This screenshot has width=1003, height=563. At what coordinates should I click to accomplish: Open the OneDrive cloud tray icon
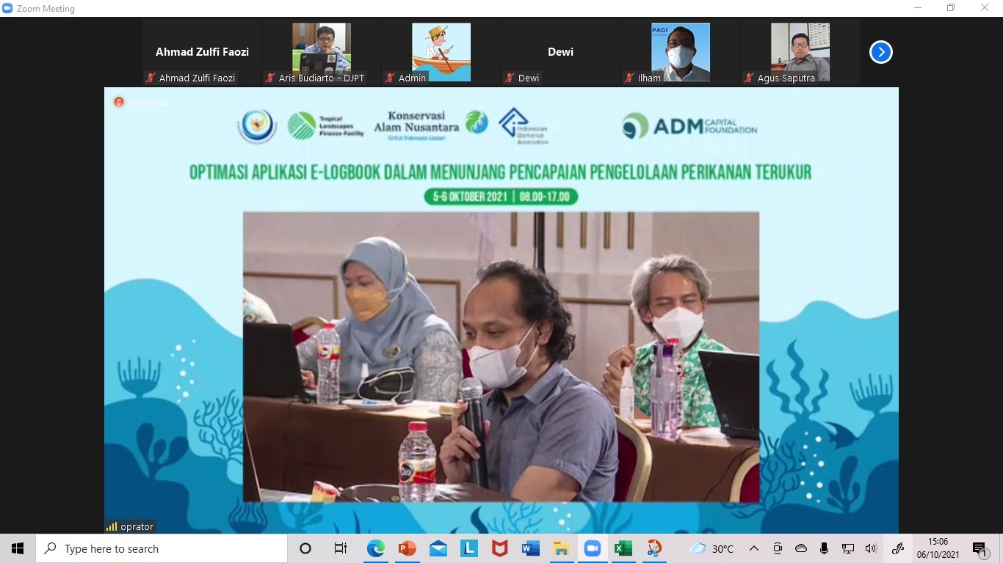point(801,548)
